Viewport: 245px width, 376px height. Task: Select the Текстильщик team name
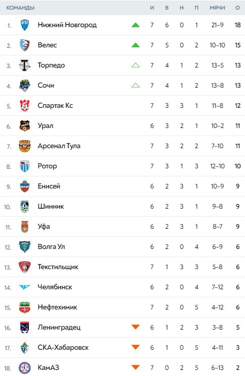(58, 267)
